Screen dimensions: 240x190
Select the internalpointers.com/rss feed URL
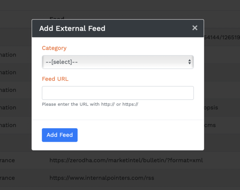point(102,178)
